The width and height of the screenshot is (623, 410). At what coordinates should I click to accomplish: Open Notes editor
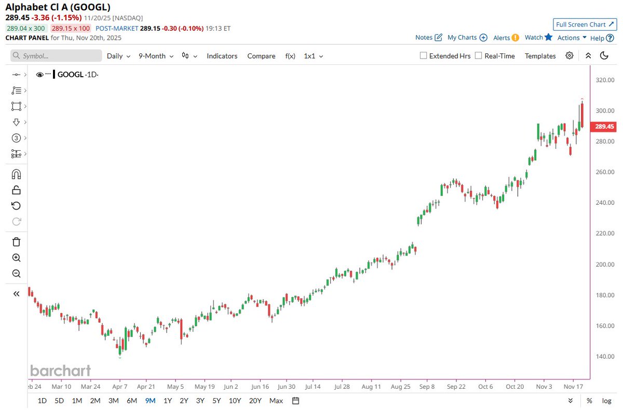tap(429, 37)
